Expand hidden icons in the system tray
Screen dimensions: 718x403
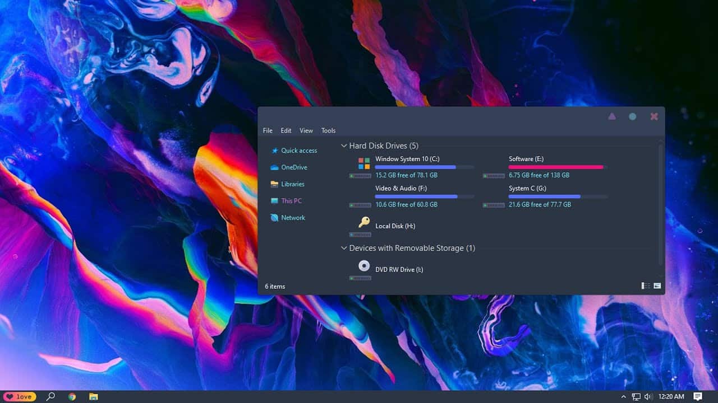(623, 396)
